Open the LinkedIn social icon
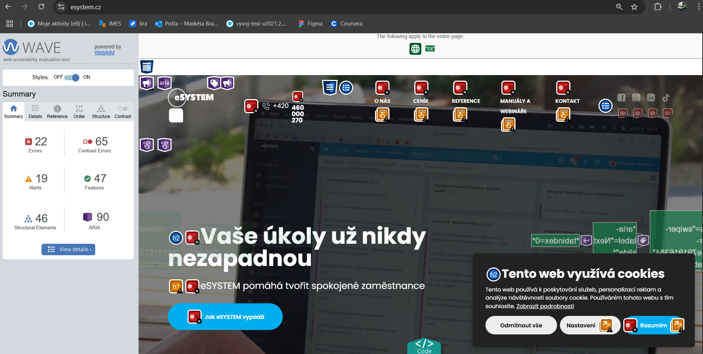The height and width of the screenshot is (354, 703). pyautogui.click(x=651, y=97)
